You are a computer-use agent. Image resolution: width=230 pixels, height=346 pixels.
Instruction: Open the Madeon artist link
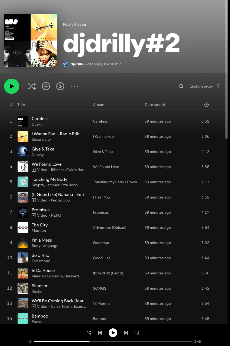(39, 230)
